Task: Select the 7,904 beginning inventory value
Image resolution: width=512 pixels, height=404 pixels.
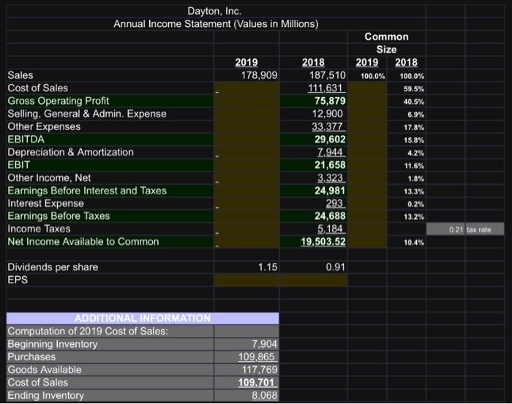Action: [x=265, y=344]
